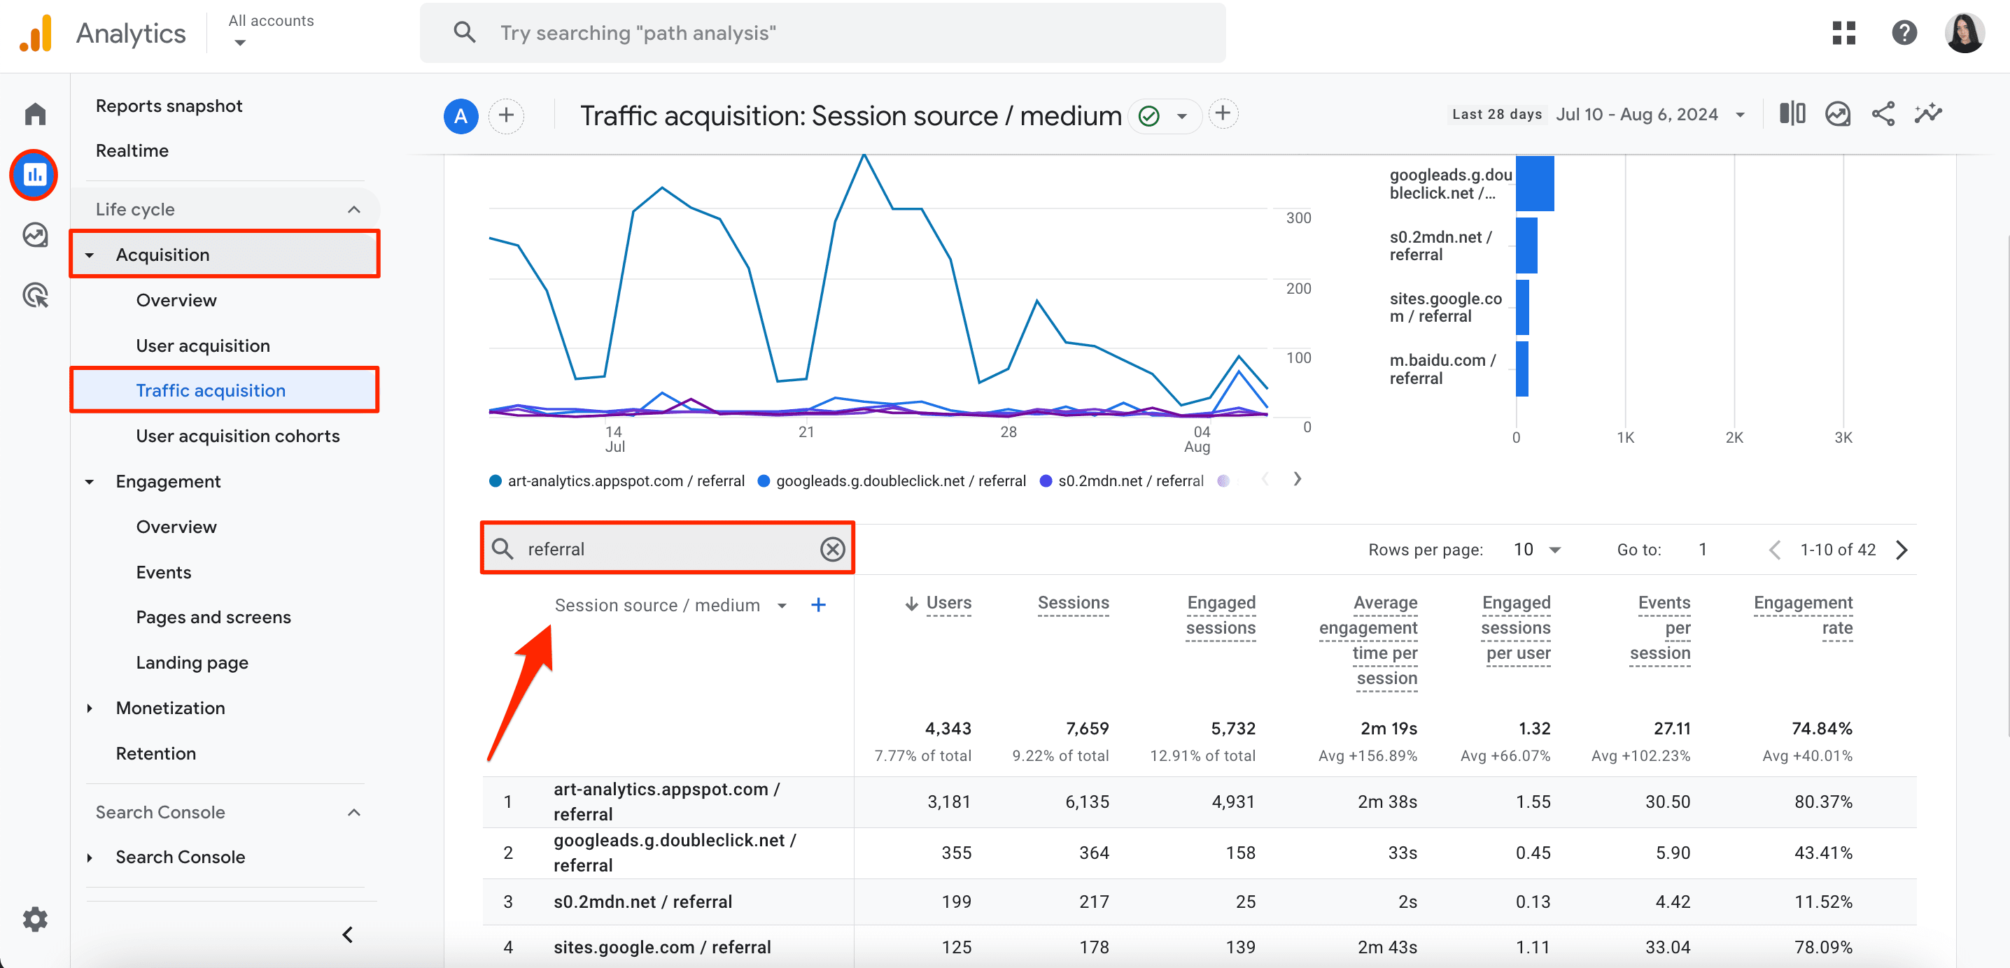Viewport: 2010px width, 968px height.
Task: Select User acquisition cohorts menu item
Action: [237, 435]
